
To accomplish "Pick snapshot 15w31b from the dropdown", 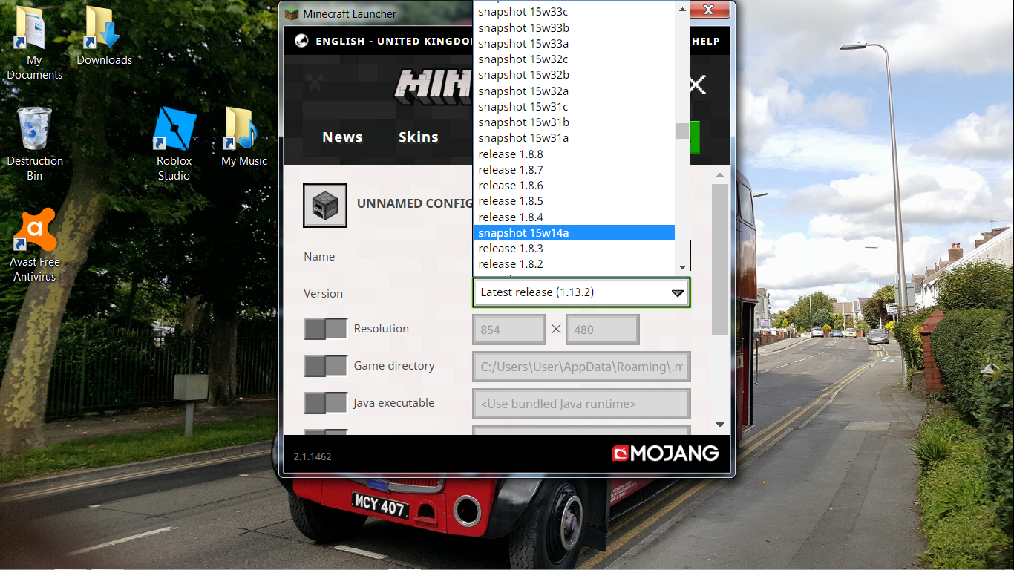I will [x=574, y=122].
